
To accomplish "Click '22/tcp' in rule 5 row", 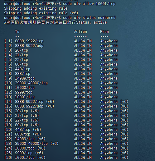I will (x=22, y=60).
